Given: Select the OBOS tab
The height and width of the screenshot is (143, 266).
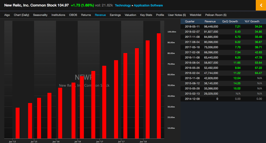Looking at the screenshot, I should pyautogui.click(x=73, y=15).
